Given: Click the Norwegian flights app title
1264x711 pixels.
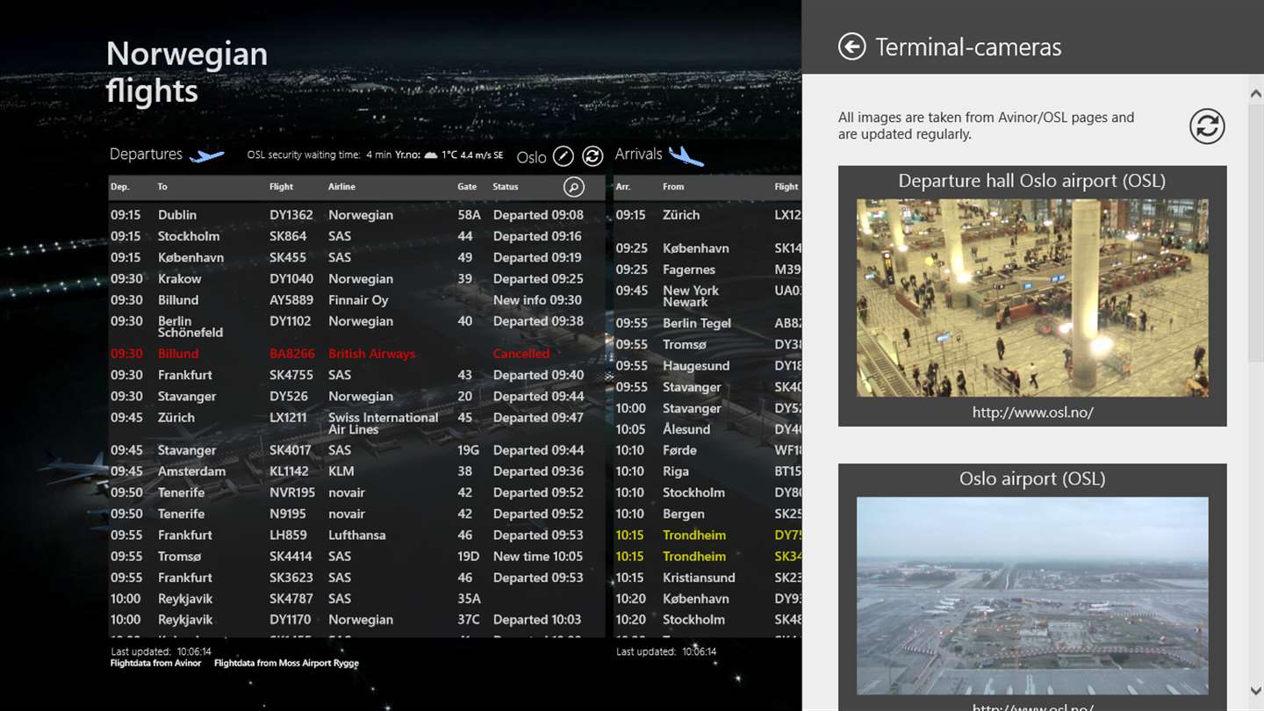Looking at the screenshot, I should click(187, 72).
